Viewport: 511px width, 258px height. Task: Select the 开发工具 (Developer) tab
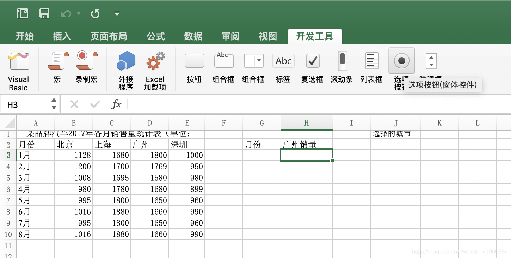click(x=315, y=36)
